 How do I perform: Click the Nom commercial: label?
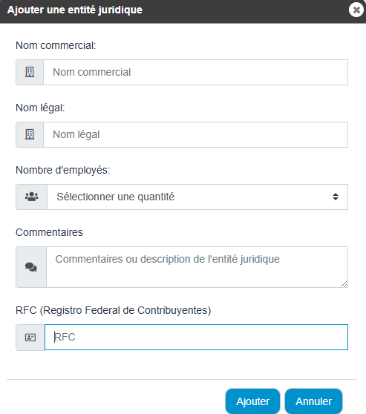pos(56,45)
